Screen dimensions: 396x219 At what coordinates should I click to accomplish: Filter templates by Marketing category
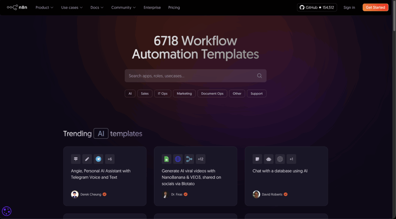tap(184, 93)
